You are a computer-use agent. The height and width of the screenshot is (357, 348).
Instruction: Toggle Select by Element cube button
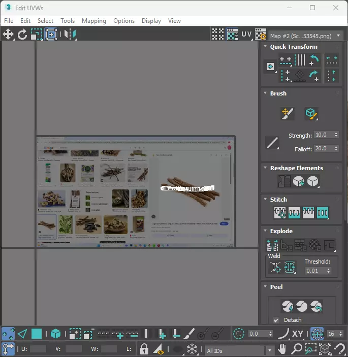click(55, 334)
